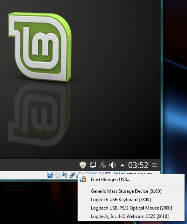Click VirtualBox audio status icon
The image size is (187, 224).
(x=64, y=175)
